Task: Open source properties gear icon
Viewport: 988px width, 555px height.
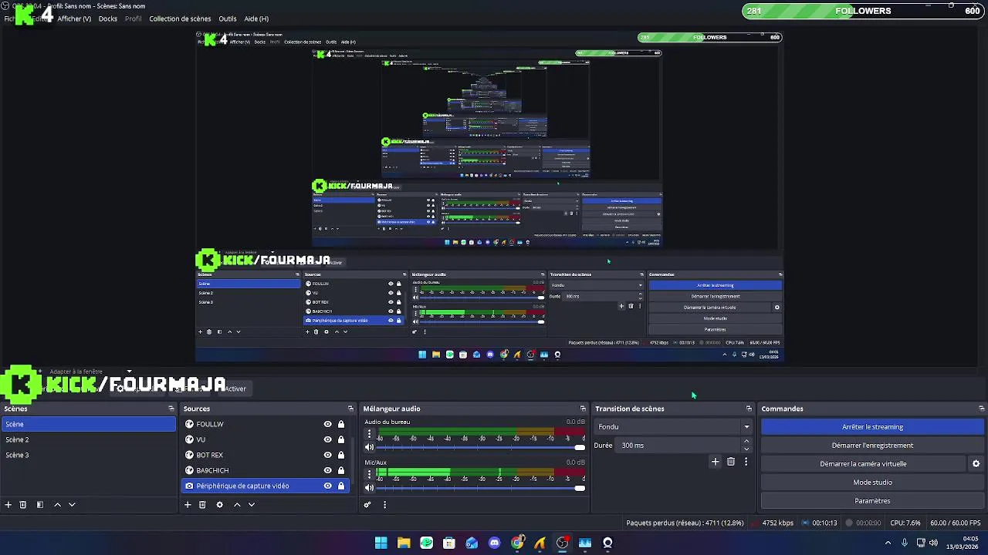Action: (219, 505)
